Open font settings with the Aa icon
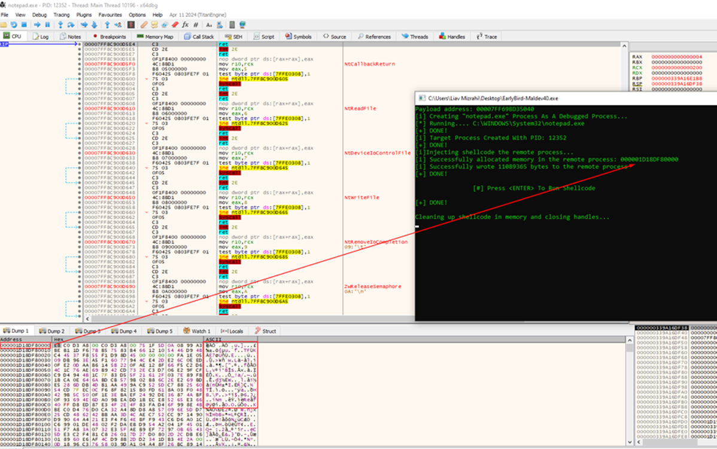Viewport: 717px width, 449px height. point(208,25)
